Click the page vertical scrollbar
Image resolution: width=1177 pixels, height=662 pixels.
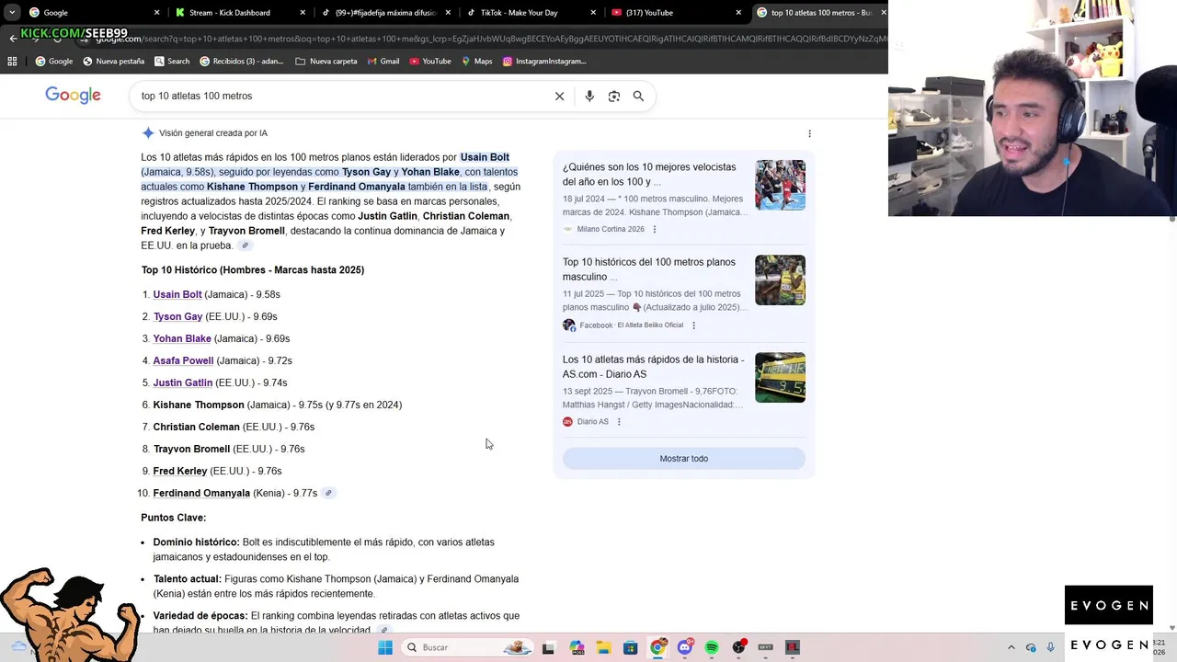click(1172, 221)
